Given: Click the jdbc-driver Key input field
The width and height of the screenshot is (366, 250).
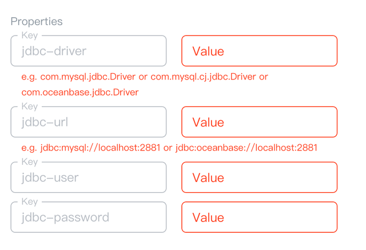Looking at the screenshot, I should click(x=88, y=51).
